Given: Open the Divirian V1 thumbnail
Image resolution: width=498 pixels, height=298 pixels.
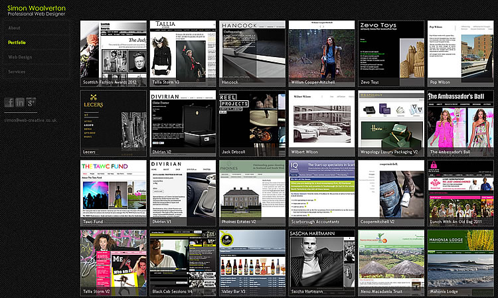Looking at the screenshot, I should pyautogui.click(x=183, y=193).
